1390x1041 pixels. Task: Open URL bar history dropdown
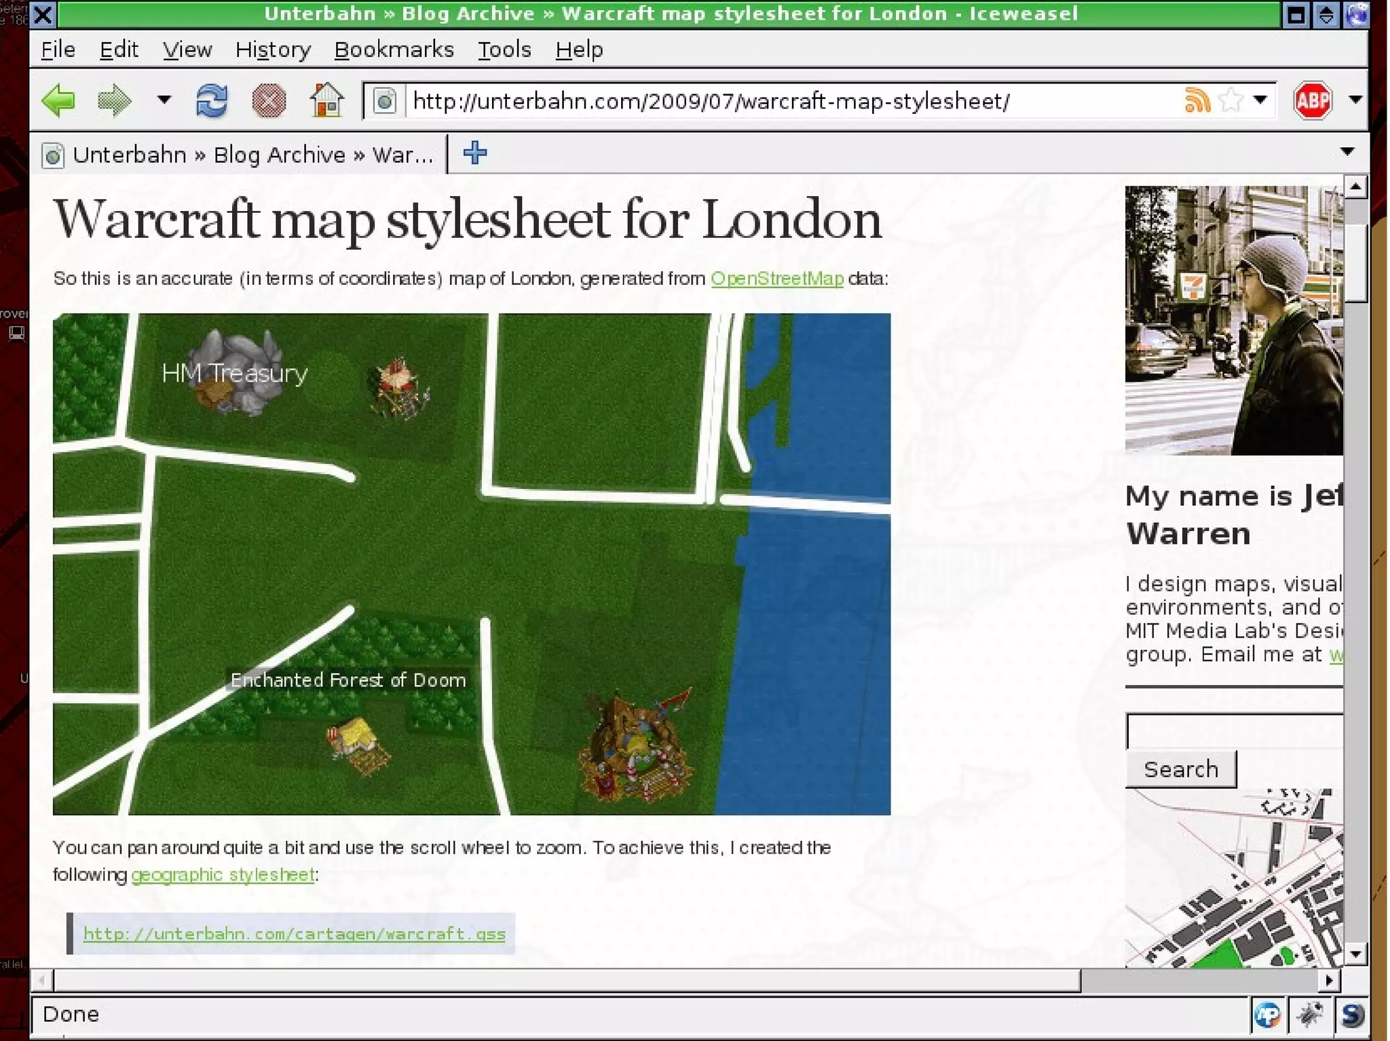1260,100
